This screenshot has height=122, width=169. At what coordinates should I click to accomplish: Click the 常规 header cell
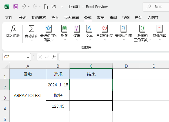click(58, 74)
